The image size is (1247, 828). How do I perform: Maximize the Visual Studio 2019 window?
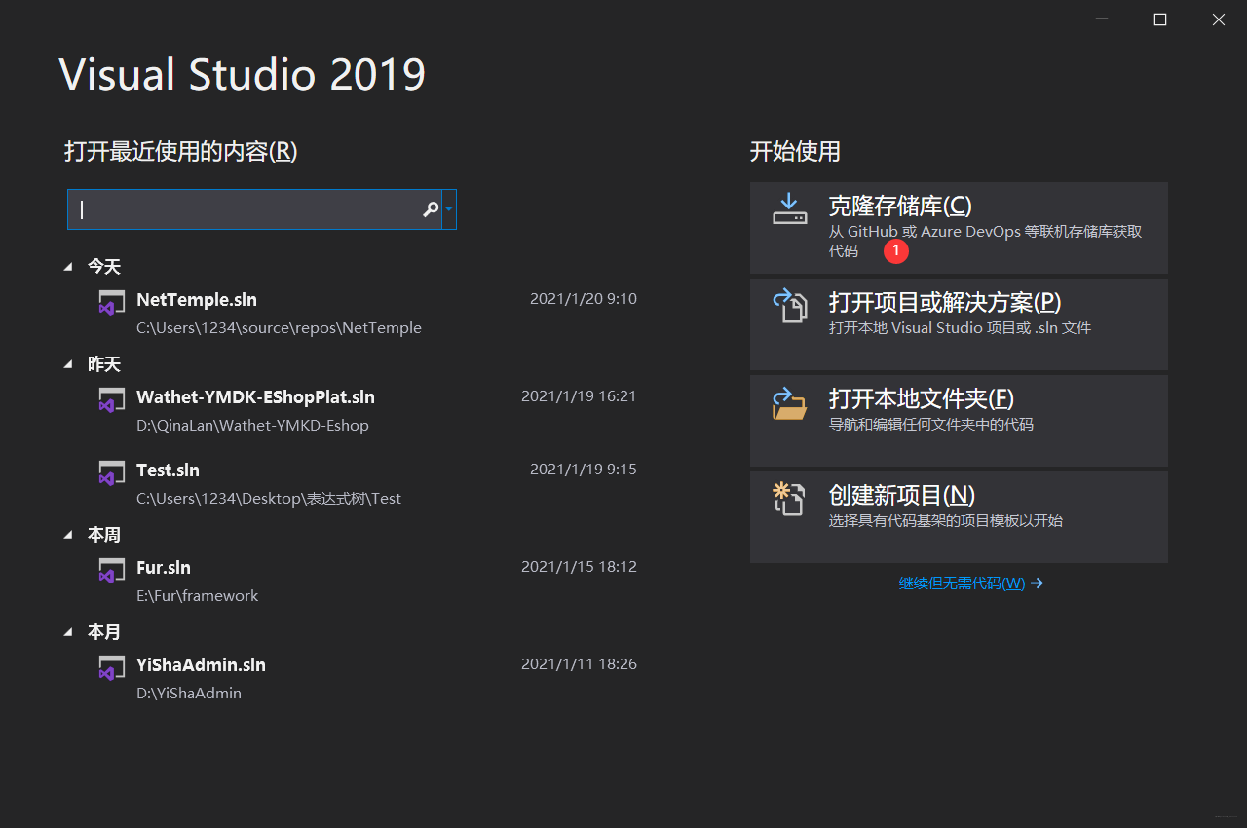click(1160, 19)
